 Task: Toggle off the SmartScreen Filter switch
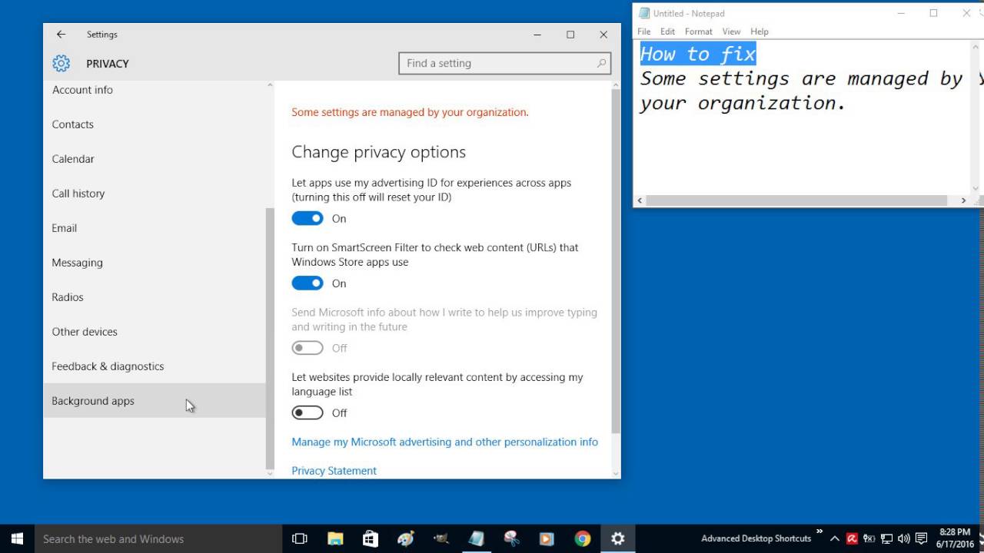click(x=307, y=283)
